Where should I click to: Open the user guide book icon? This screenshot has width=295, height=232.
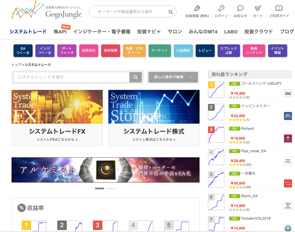[279, 8]
